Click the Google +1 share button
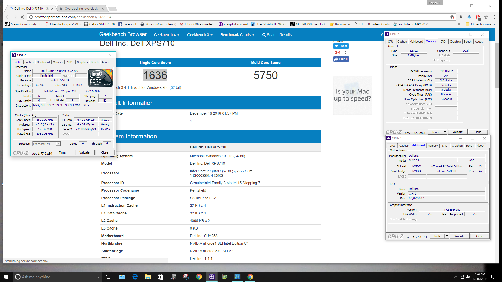The image size is (502, 282). click(x=337, y=52)
